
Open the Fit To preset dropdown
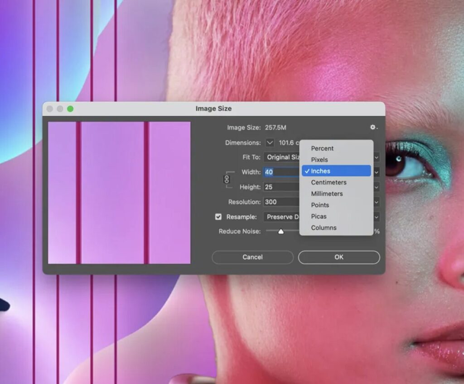[281, 157]
